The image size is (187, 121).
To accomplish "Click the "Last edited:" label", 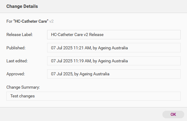I will [17, 61].
